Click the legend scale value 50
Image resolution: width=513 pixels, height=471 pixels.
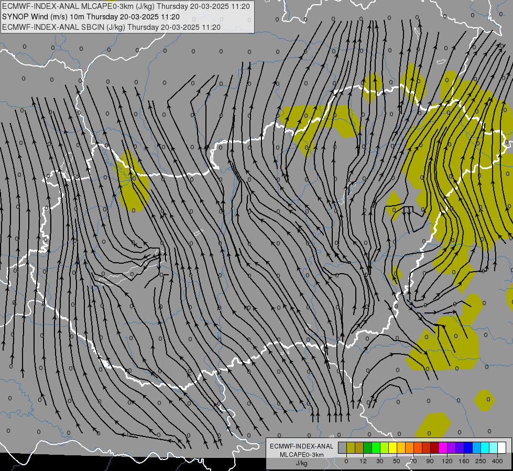point(397,461)
